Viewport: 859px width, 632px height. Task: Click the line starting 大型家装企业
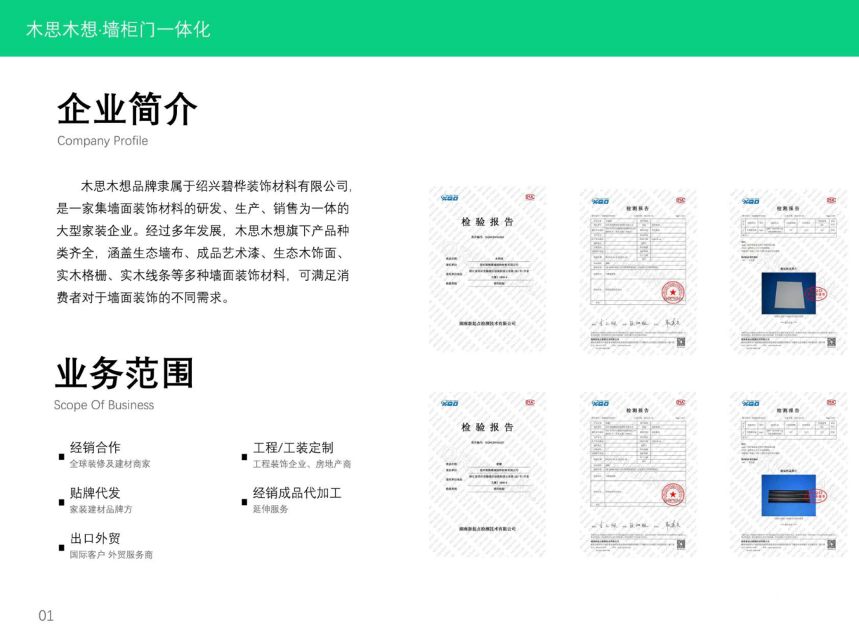[203, 230]
